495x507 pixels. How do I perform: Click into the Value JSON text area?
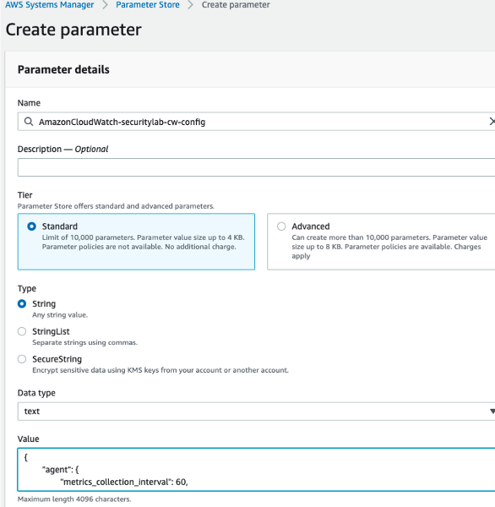click(x=256, y=470)
